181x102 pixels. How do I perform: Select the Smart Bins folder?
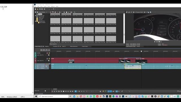tap(40, 20)
